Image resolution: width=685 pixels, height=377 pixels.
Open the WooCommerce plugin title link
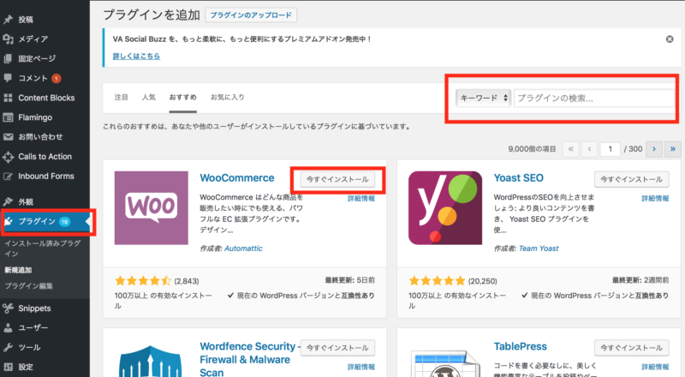[x=237, y=178]
